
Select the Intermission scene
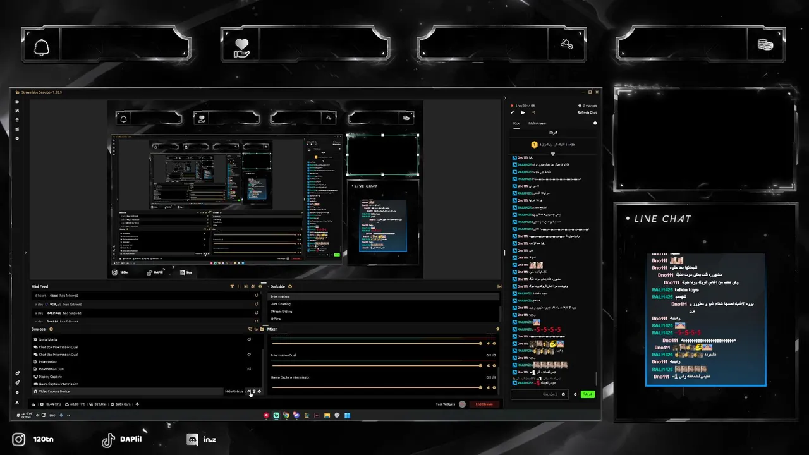tap(383, 296)
